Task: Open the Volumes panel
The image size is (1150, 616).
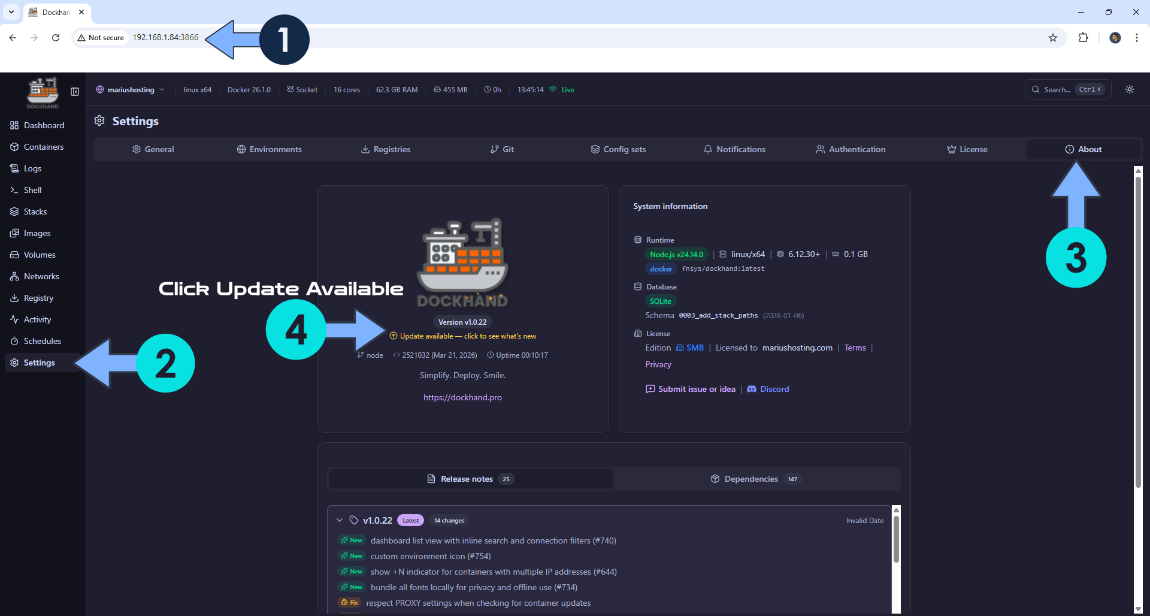Action: [x=40, y=255]
